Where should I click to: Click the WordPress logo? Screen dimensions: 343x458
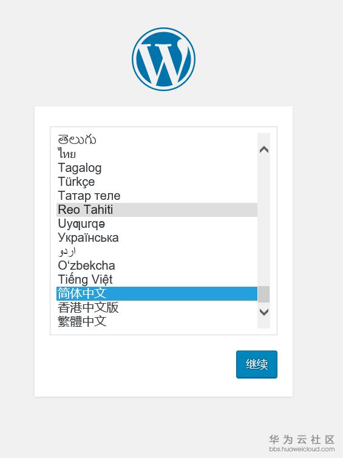click(x=163, y=60)
